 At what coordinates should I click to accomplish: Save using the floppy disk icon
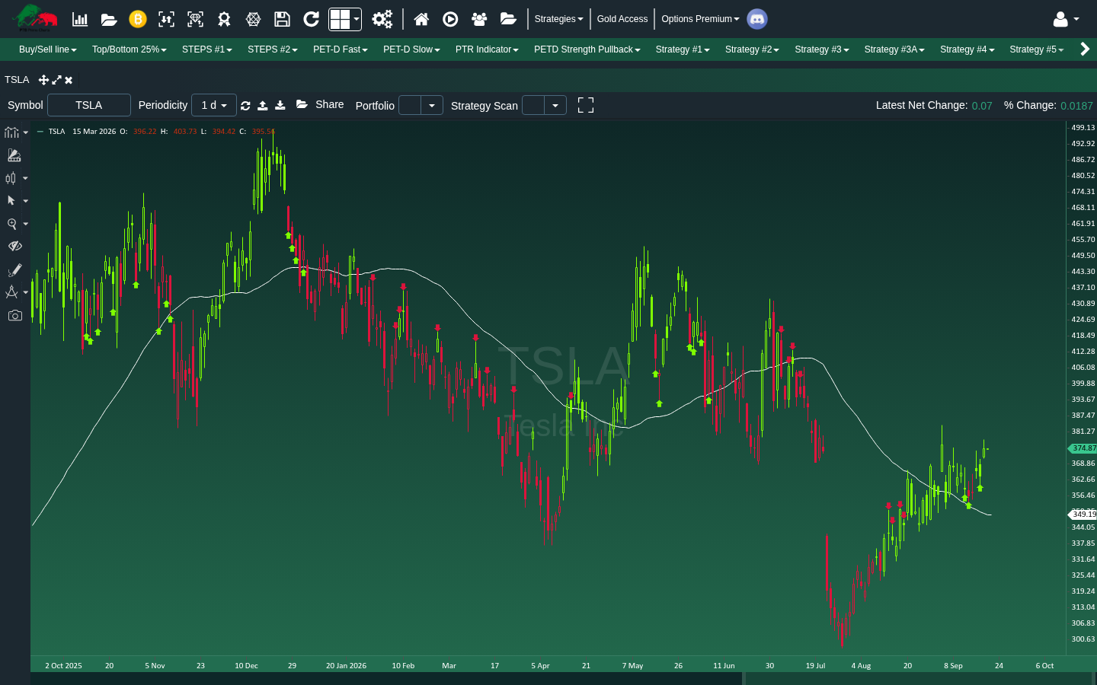point(282,19)
